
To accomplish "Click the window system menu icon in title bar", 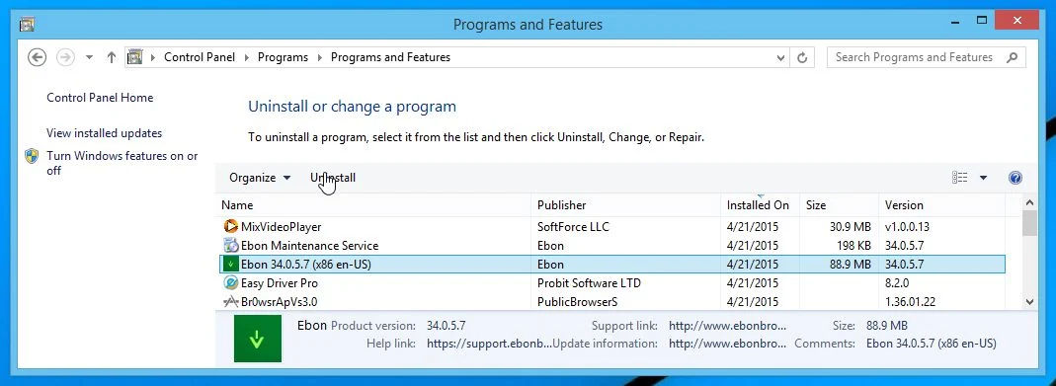I will click(27, 25).
